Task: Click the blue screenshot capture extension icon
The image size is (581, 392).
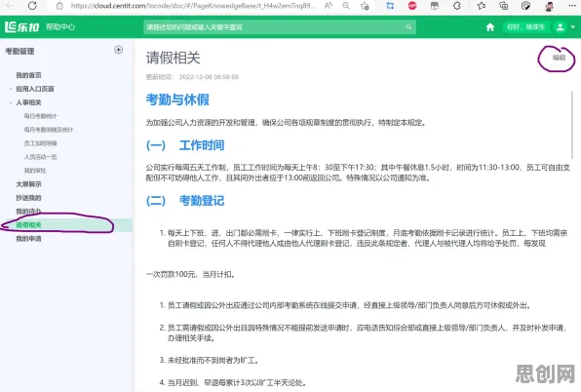Action: point(390,6)
